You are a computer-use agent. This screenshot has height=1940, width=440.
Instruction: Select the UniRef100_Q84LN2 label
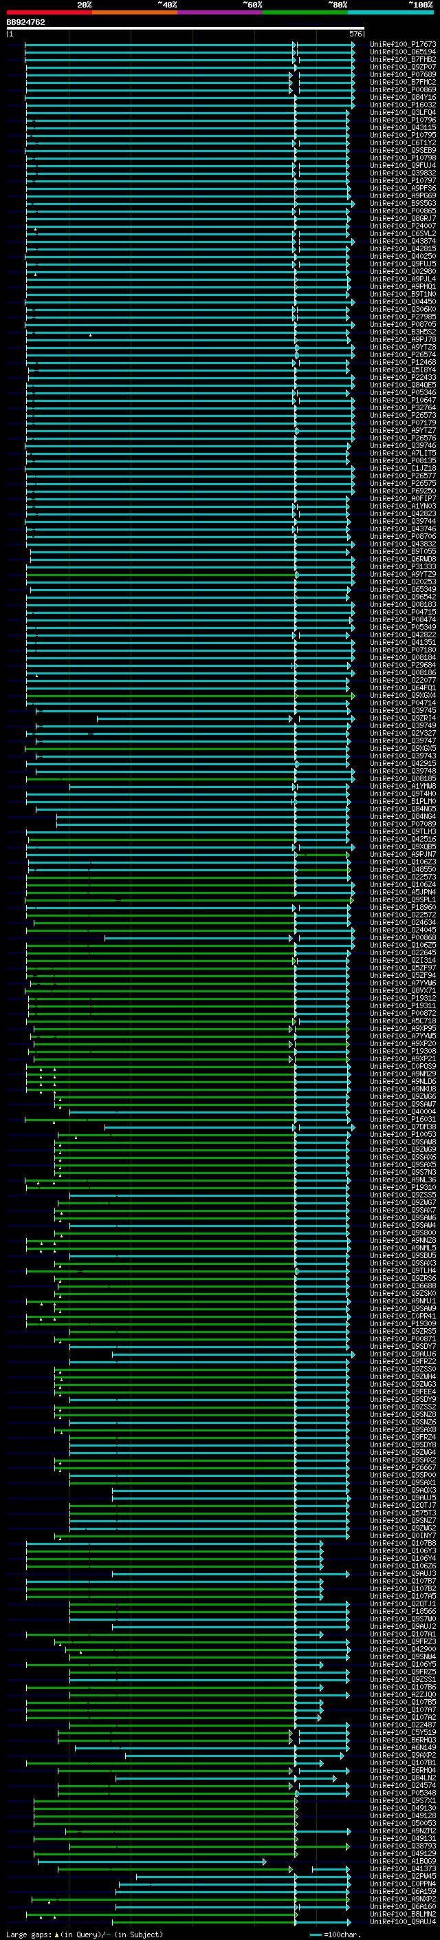tap(403, 1778)
